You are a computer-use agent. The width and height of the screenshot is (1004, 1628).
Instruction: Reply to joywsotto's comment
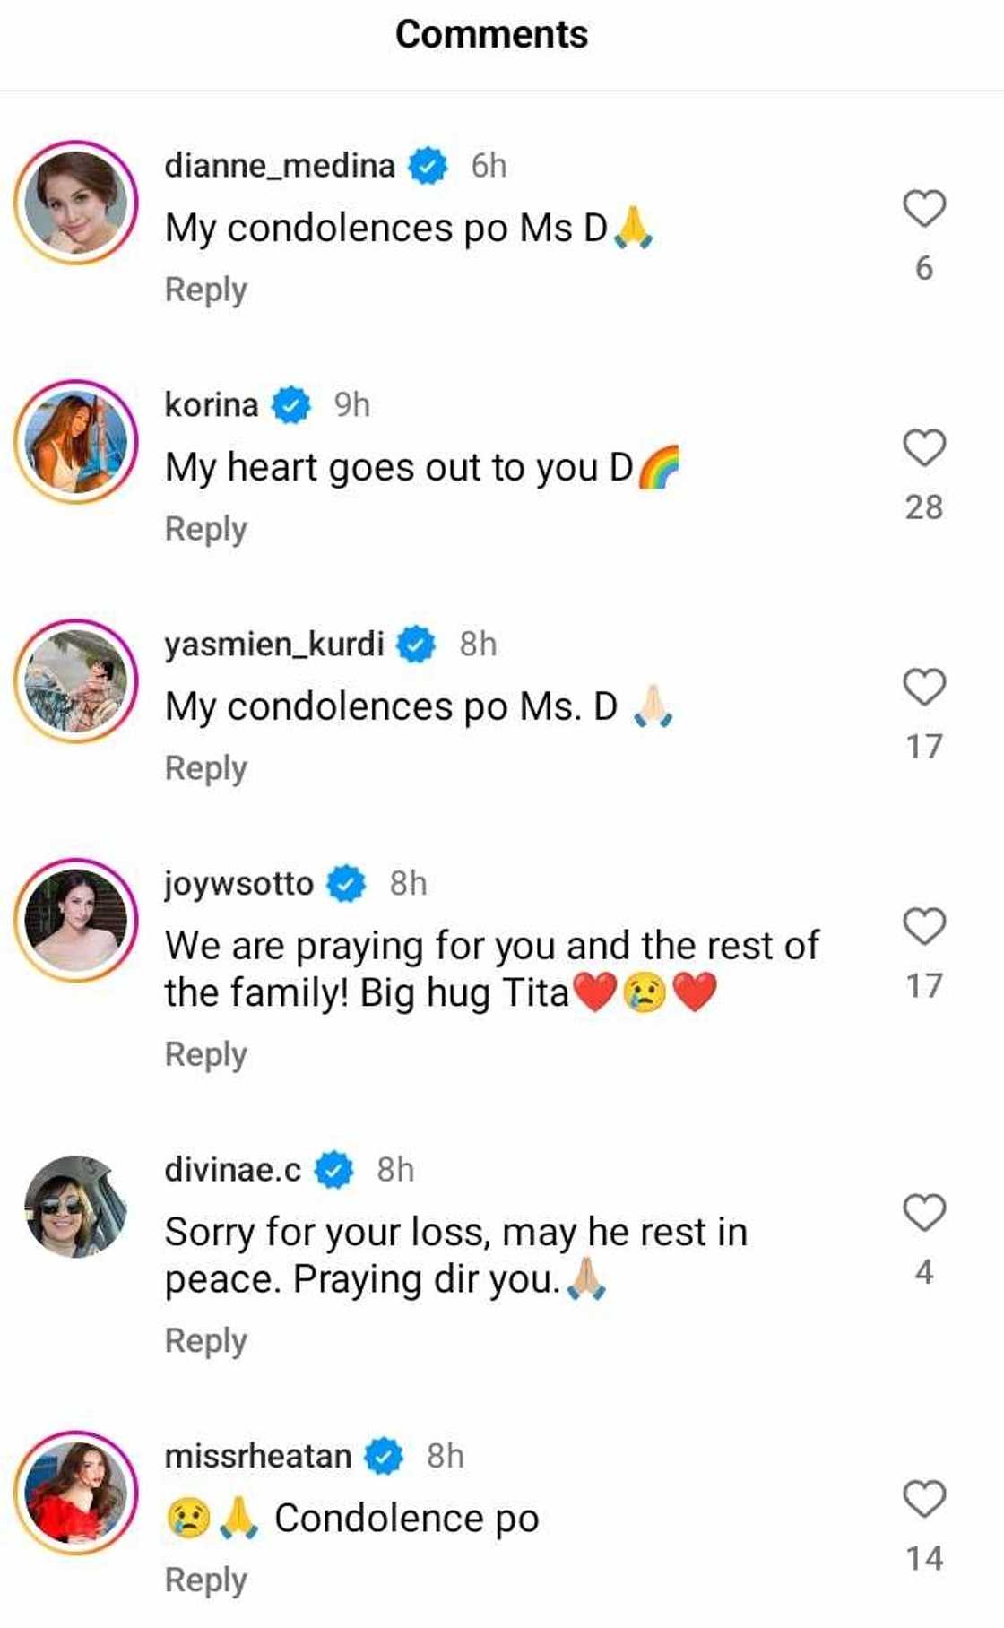[206, 1054]
